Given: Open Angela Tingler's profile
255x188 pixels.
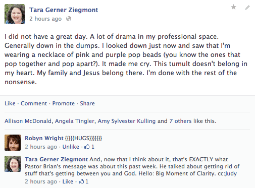Looking at the screenshot, I should [x=75, y=121].
